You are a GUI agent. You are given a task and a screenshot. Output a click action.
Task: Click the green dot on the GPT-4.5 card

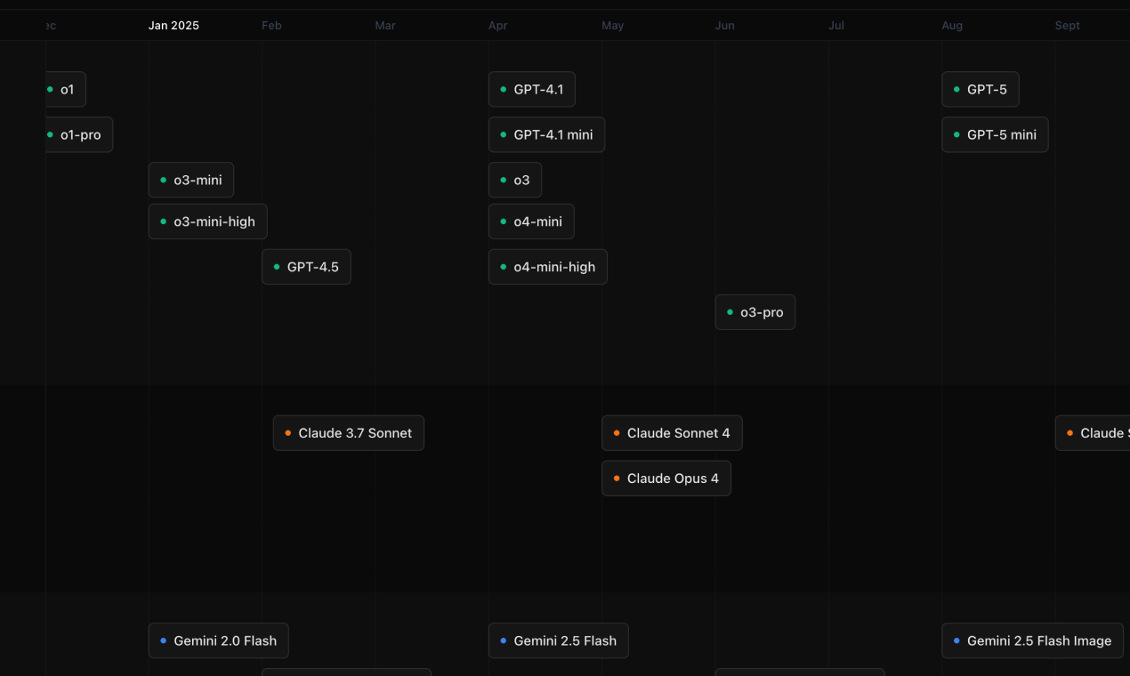pos(275,266)
